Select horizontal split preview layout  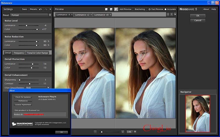(x=111, y=9)
